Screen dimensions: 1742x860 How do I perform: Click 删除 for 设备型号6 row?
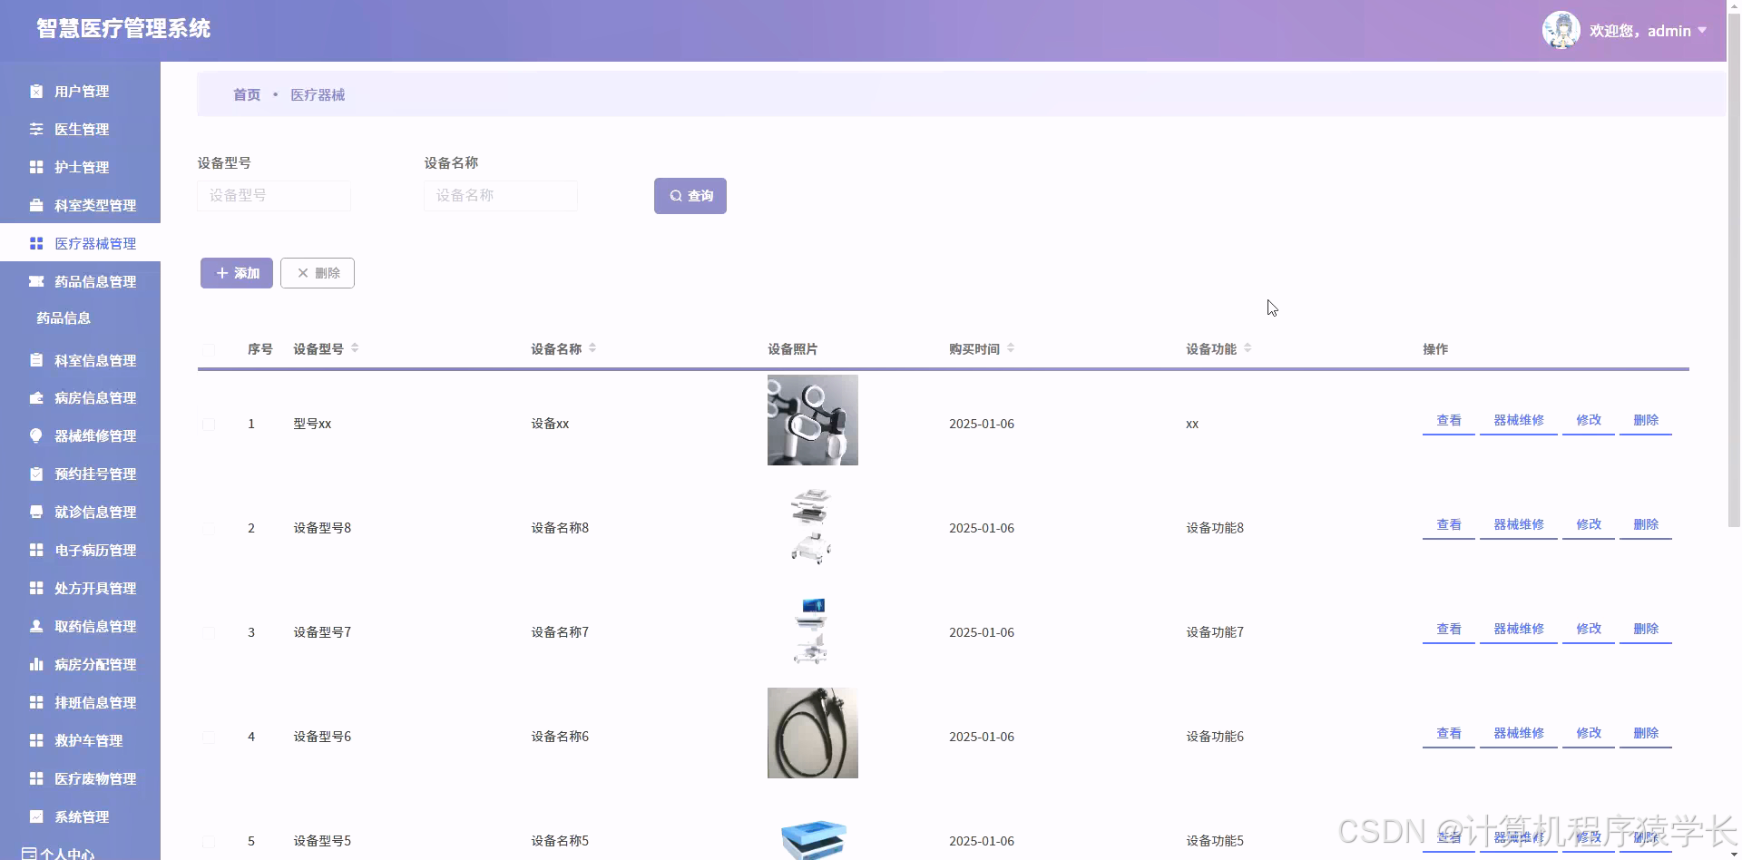pos(1646,734)
